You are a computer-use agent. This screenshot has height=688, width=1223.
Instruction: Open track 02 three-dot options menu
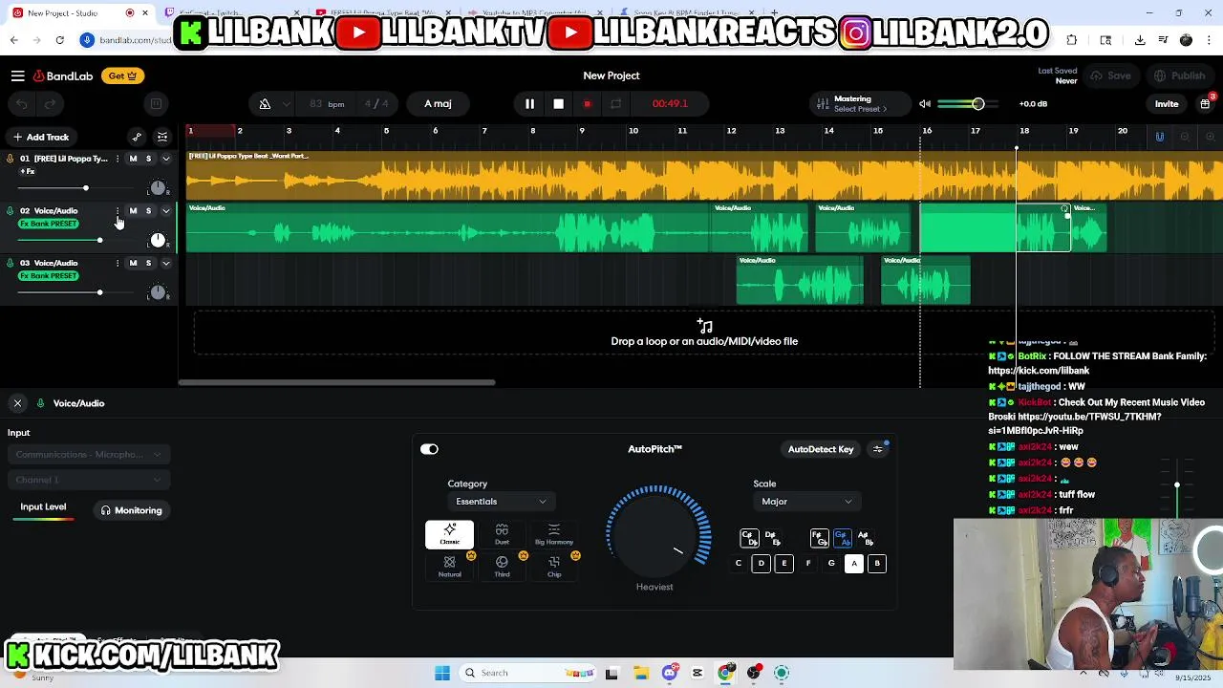click(118, 210)
